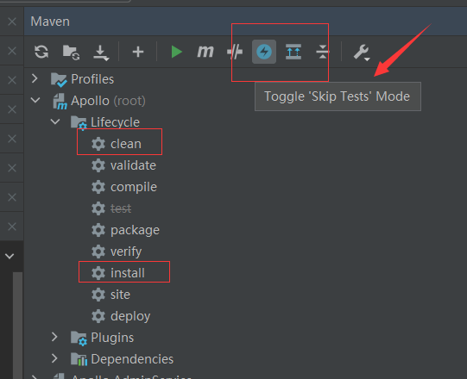The width and height of the screenshot is (467, 379).
Task: Expand all nodes in Maven tree
Action: [293, 52]
